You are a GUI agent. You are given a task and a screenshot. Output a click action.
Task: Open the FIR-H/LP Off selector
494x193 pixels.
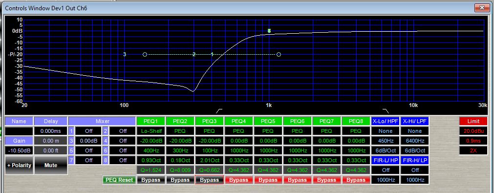pos(415,170)
